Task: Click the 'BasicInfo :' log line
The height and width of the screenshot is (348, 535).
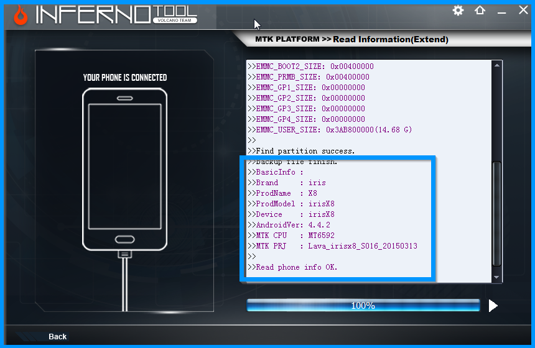Action: pos(276,172)
